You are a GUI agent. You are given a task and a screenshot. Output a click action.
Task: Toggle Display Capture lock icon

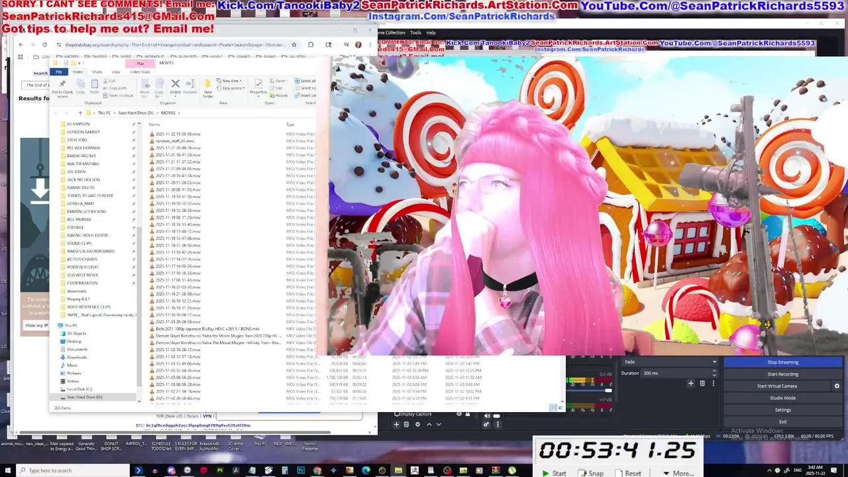(x=468, y=414)
